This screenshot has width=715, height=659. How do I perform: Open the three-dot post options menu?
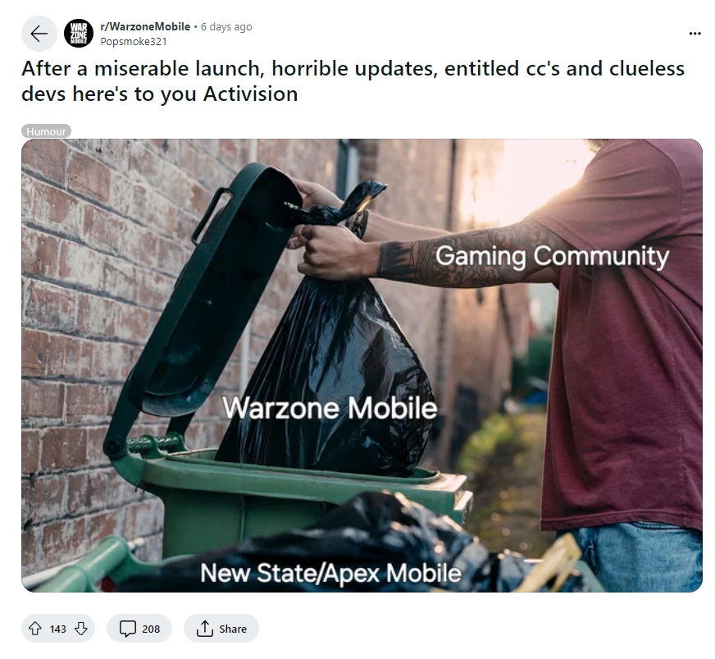pyautogui.click(x=695, y=34)
